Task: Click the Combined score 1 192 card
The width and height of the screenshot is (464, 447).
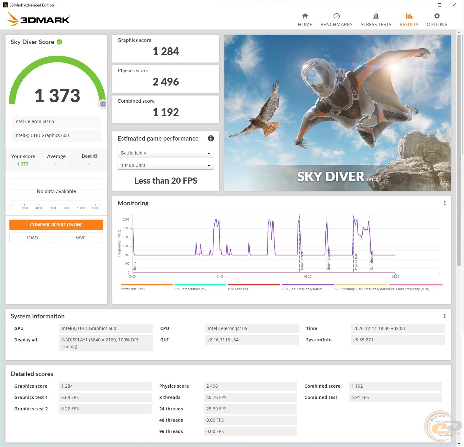Action: point(165,109)
